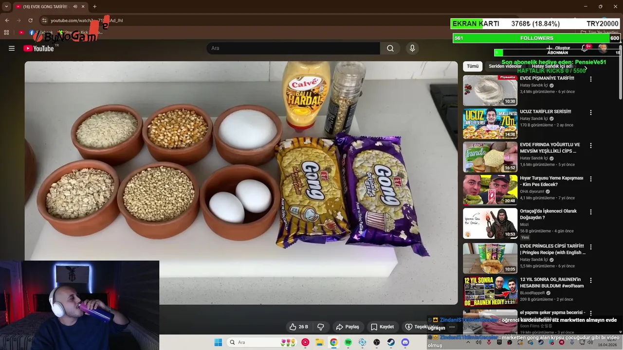Open EVDE FIRINDA YOĞURTLU cips video title
623x350 pixels.
pyautogui.click(x=550, y=148)
